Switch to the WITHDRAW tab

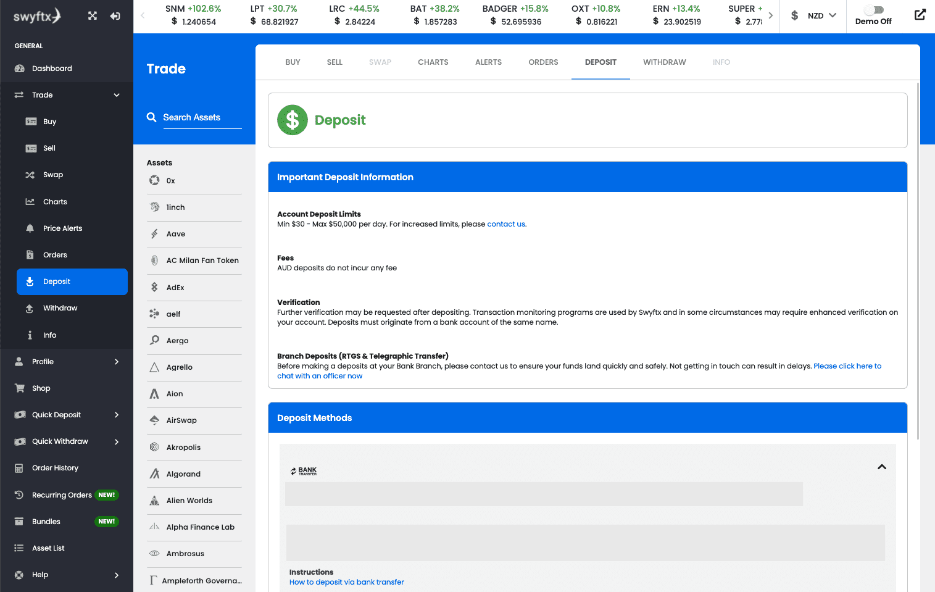click(x=665, y=62)
